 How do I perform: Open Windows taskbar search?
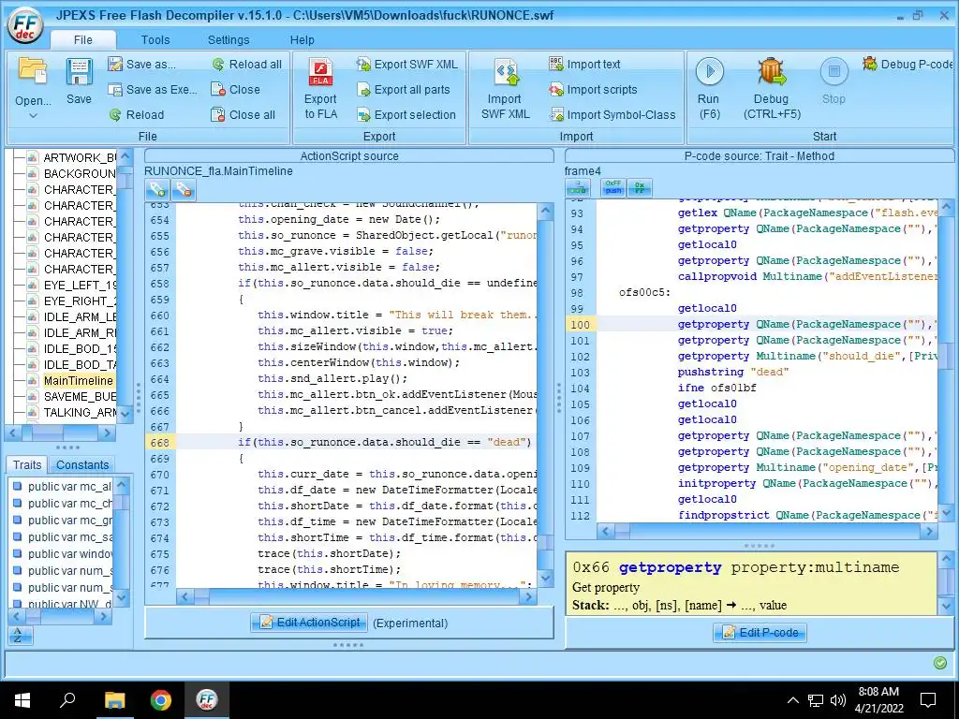pos(67,700)
